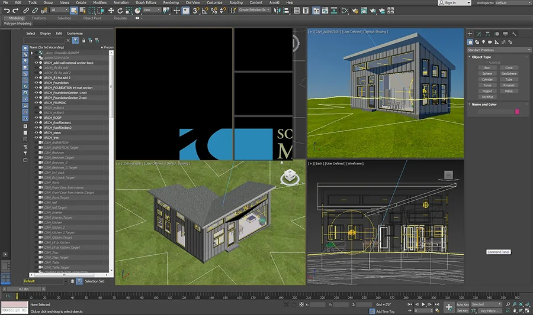Toggle Auto Key animation mode

point(463,304)
